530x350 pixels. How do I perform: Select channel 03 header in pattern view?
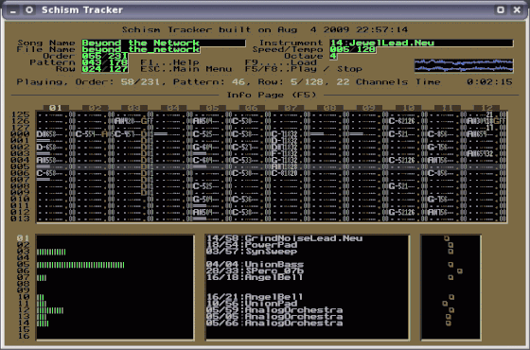pyautogui.click(x=133, y=108)
